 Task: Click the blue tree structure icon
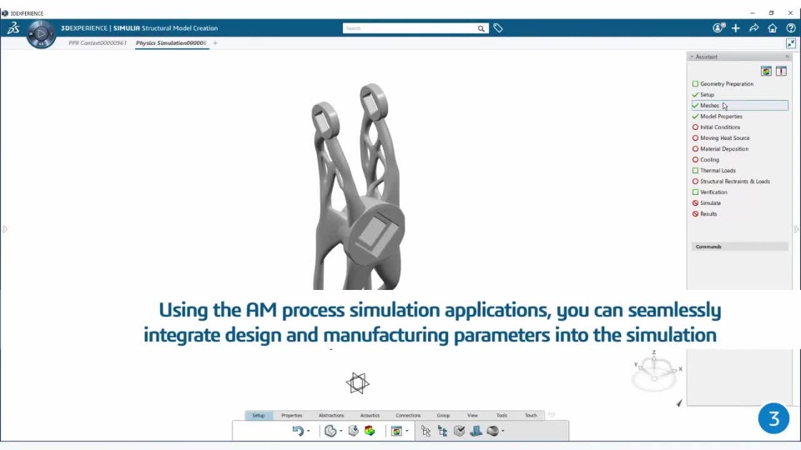click(442, 431)
